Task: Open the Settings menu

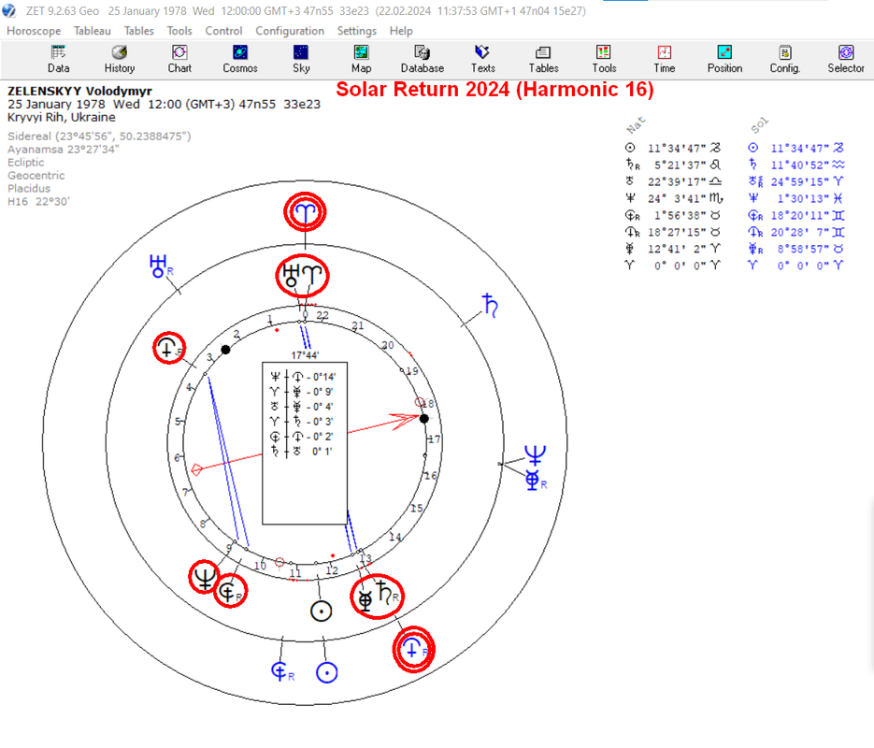Action: pos(357,31)
